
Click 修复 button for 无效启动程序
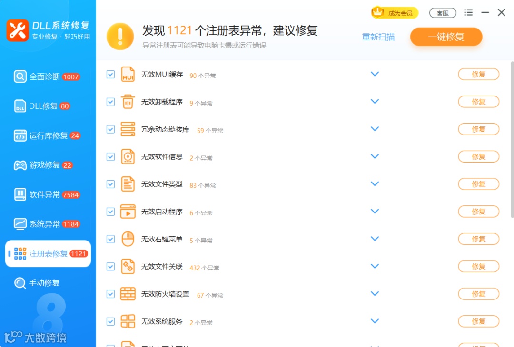479,212
